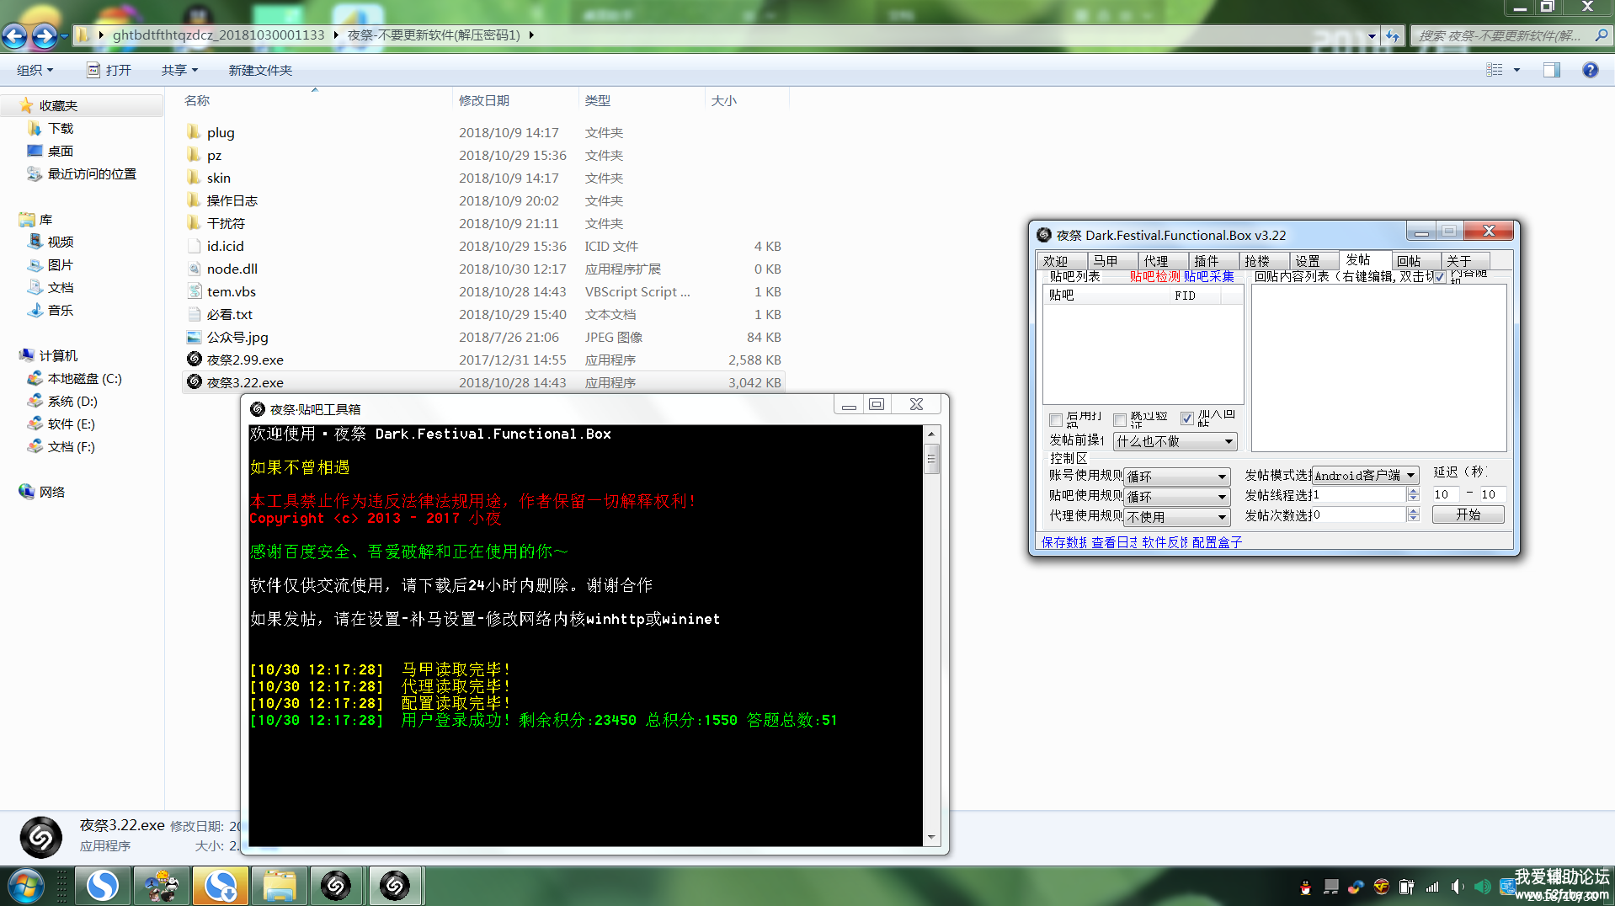Uncheck the 内容随机 checkbox above reply list

[x=1439, y=276]
